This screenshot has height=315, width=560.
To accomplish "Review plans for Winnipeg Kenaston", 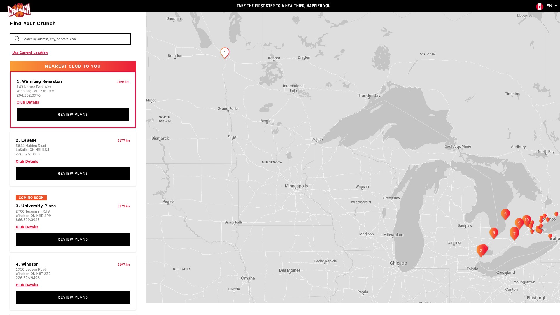I will (x=73, y=115).
